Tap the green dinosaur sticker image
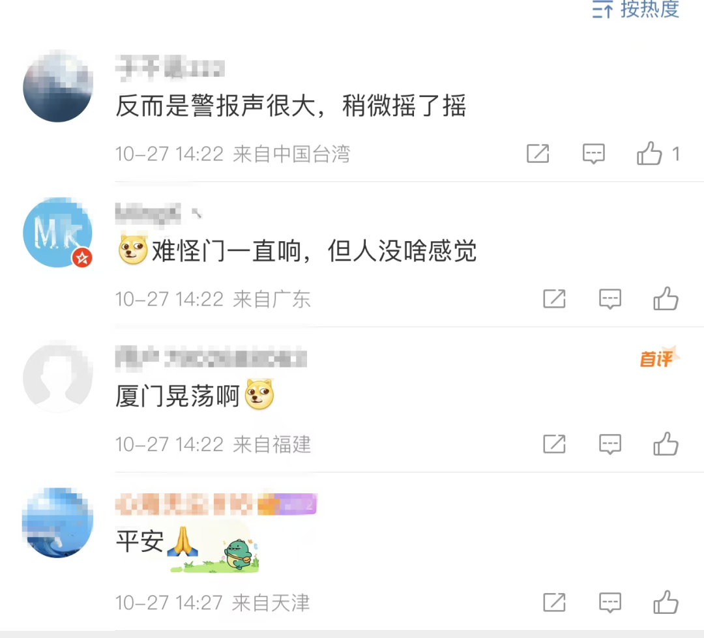 (x=239, y=554)
